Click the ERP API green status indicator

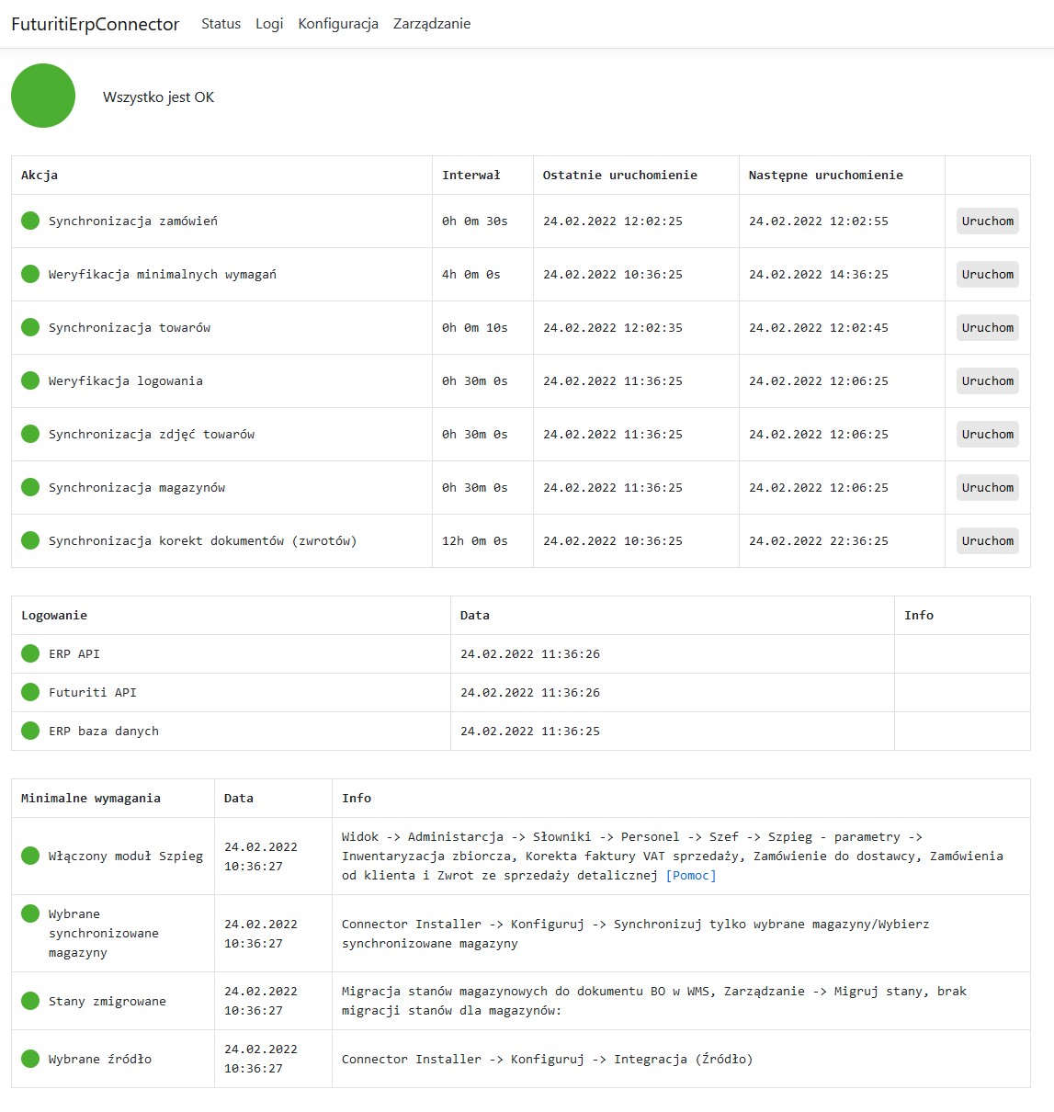pyautogui.click(x=30, y=653)
